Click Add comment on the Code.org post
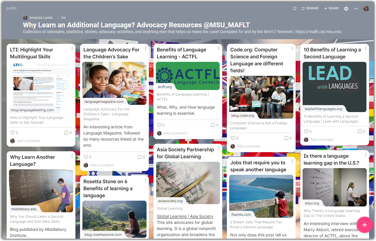 click(249, 146)
